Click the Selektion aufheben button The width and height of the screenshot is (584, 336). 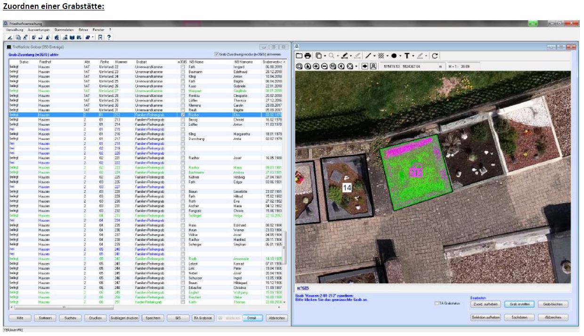click(485, 318)
